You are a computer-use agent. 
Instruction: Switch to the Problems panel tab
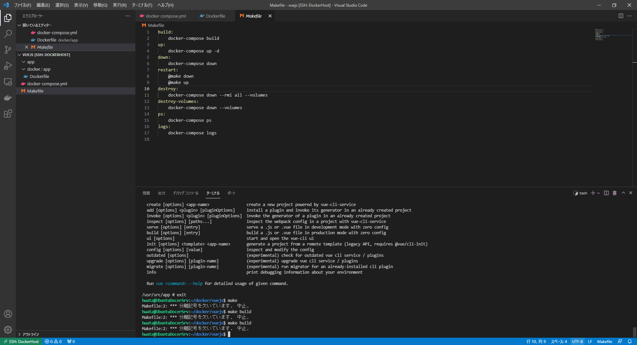(x=146, y=193)
